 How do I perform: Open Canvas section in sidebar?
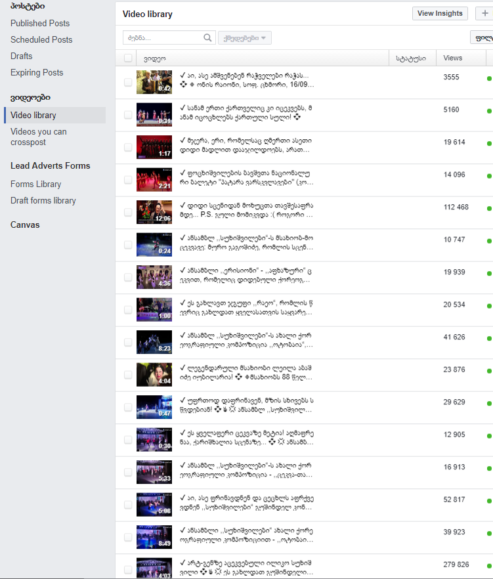pyautogui.click(x=25, y=225)
